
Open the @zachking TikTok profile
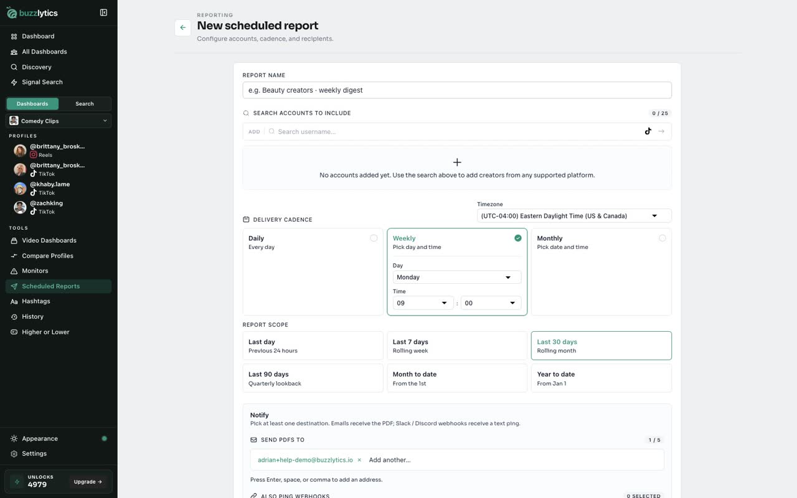[59, 207]
